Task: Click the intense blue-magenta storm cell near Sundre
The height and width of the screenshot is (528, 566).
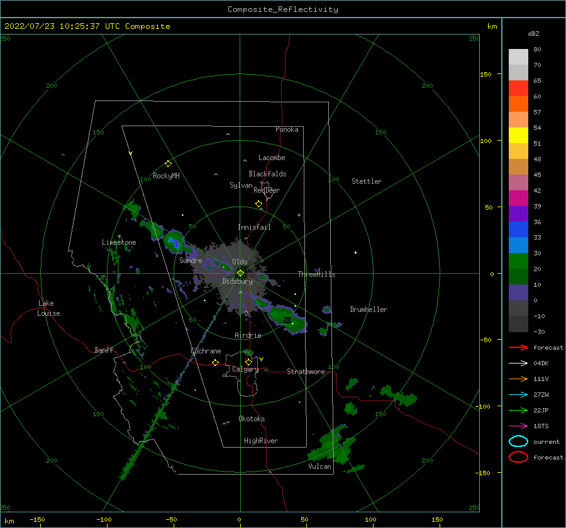Action: (175, 242)
